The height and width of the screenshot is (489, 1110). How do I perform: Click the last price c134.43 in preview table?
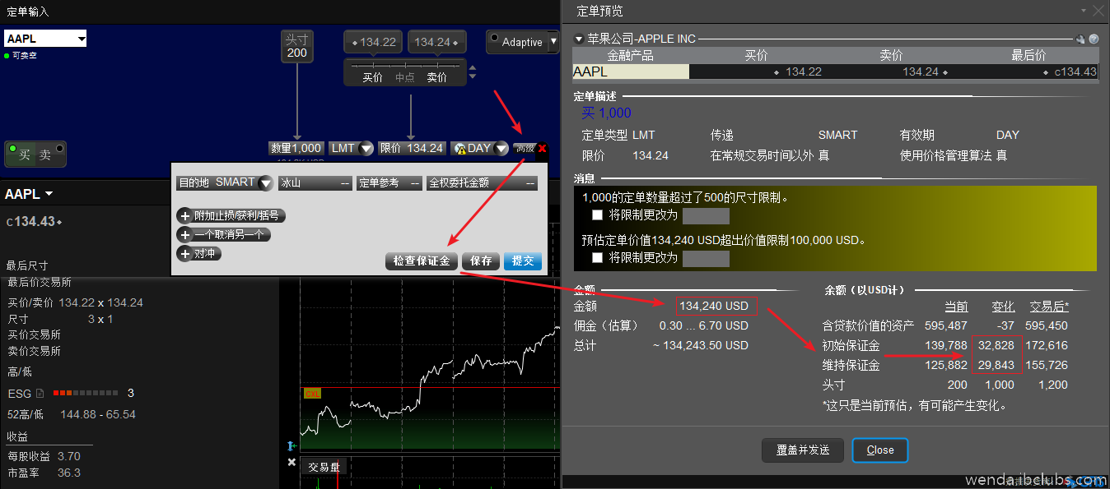[1075, 72]
